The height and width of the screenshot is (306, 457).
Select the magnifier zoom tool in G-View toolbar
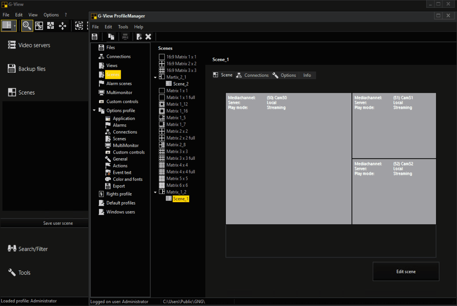pyautogui.click(x=27, y=25)
